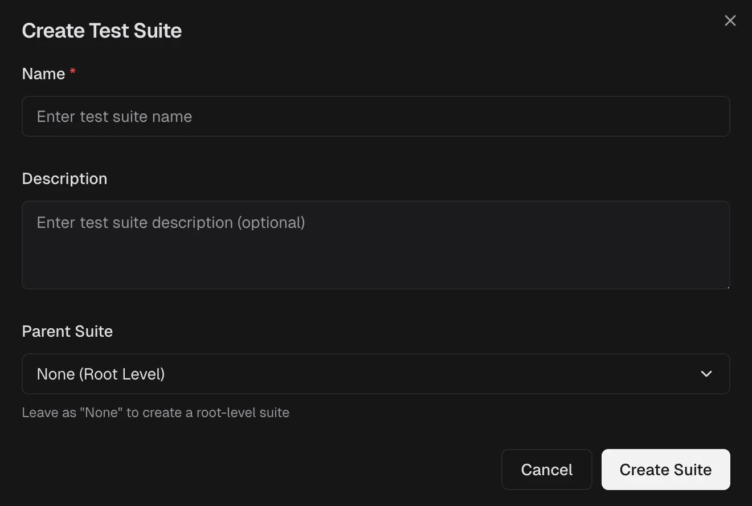Click the root-level suite helper text

coord(156,413)
